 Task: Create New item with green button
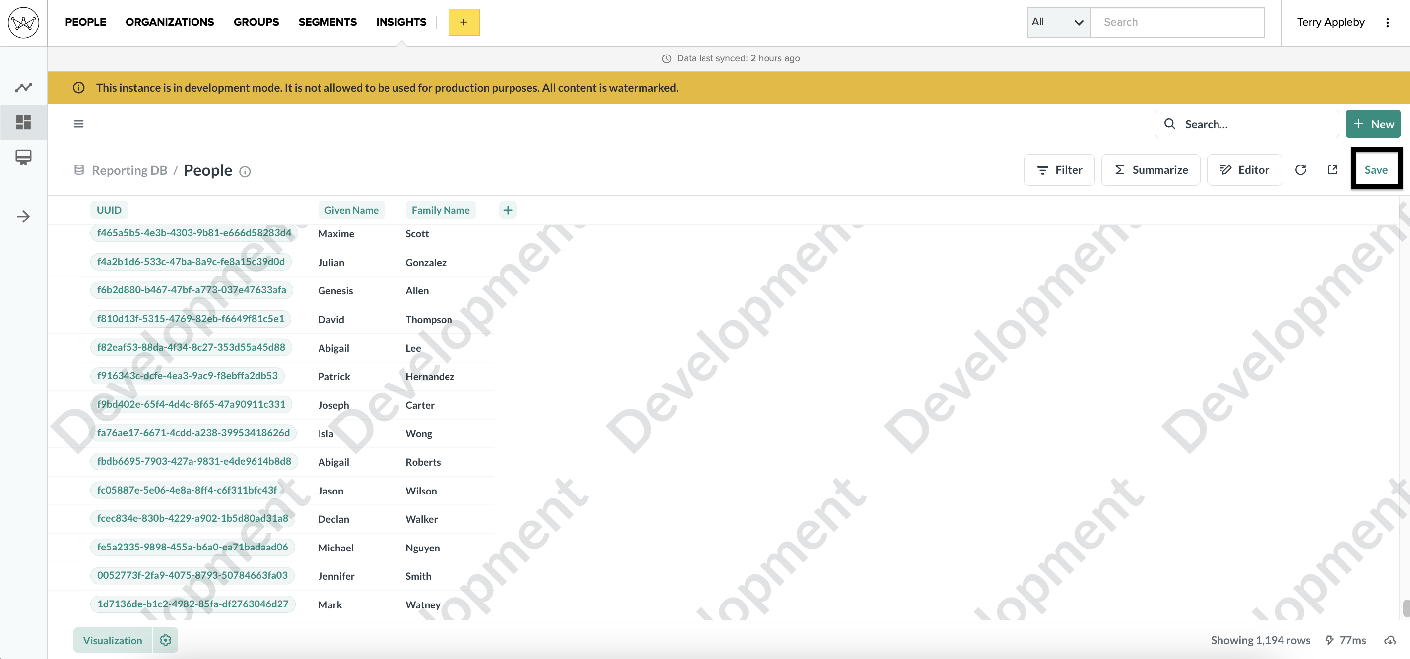pos(1373,124)
